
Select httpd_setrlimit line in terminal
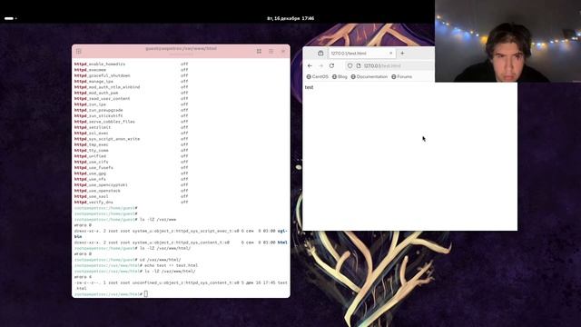131,127
